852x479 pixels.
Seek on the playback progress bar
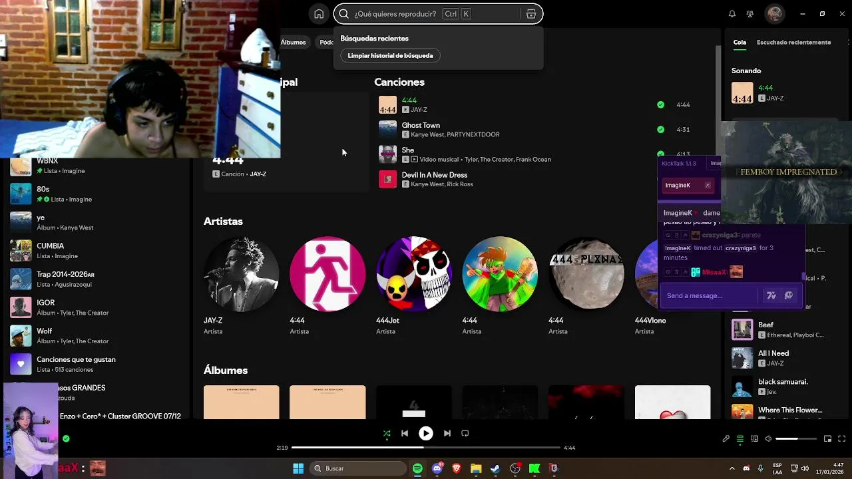click(426, 448)
